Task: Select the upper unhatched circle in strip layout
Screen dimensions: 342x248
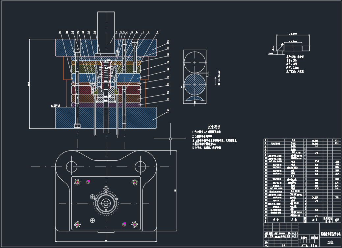Action: pyautogui.click(x=195, y=62)
